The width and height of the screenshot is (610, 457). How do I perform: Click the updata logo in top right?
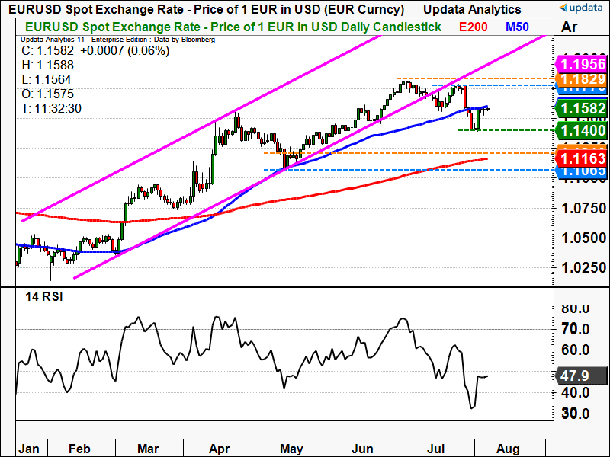(580, 8)
